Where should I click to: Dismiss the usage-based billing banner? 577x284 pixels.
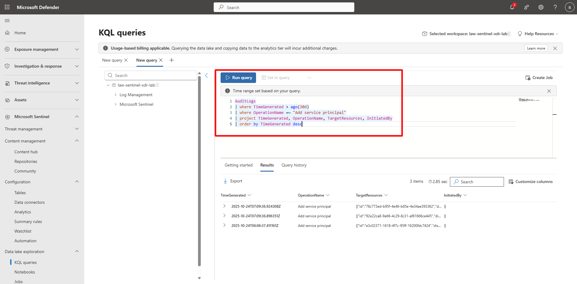click(x=555, y=48)
